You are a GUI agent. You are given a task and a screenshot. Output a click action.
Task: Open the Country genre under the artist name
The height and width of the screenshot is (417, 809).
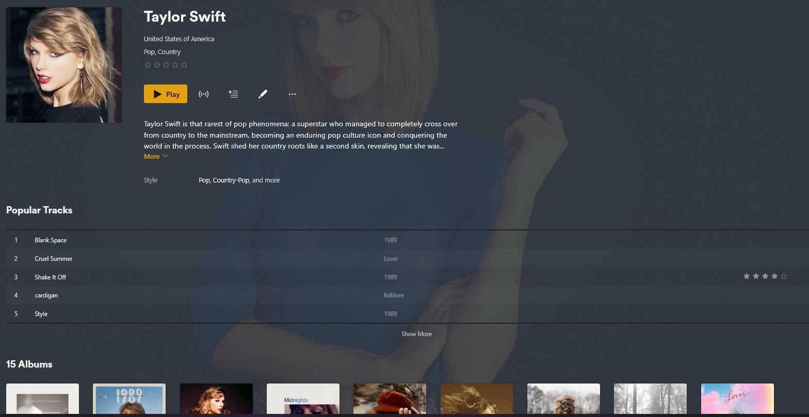(169, 52)
